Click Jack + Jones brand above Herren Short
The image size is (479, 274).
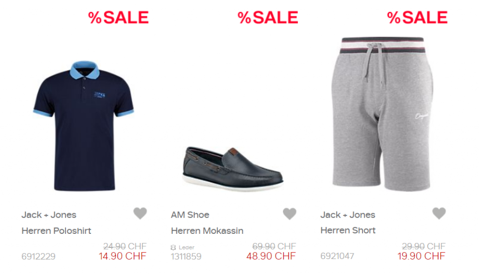(348, 215)
